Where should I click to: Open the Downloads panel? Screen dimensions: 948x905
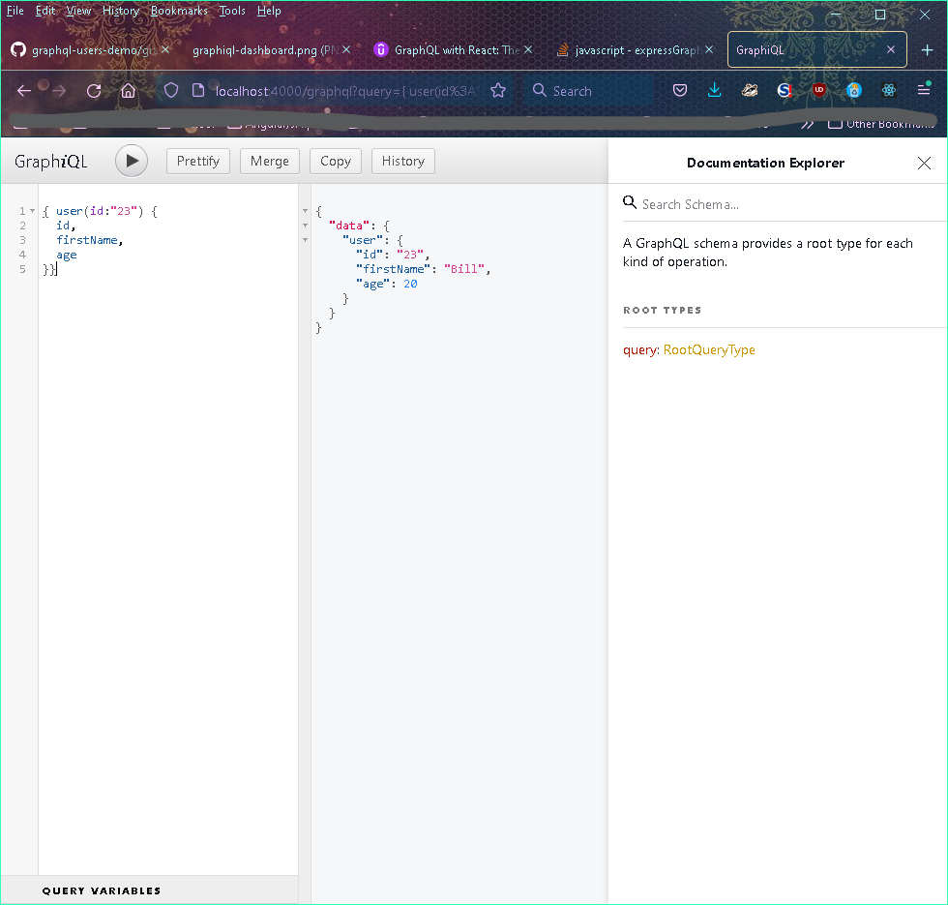pyautogui.click(x=715, y=91)
